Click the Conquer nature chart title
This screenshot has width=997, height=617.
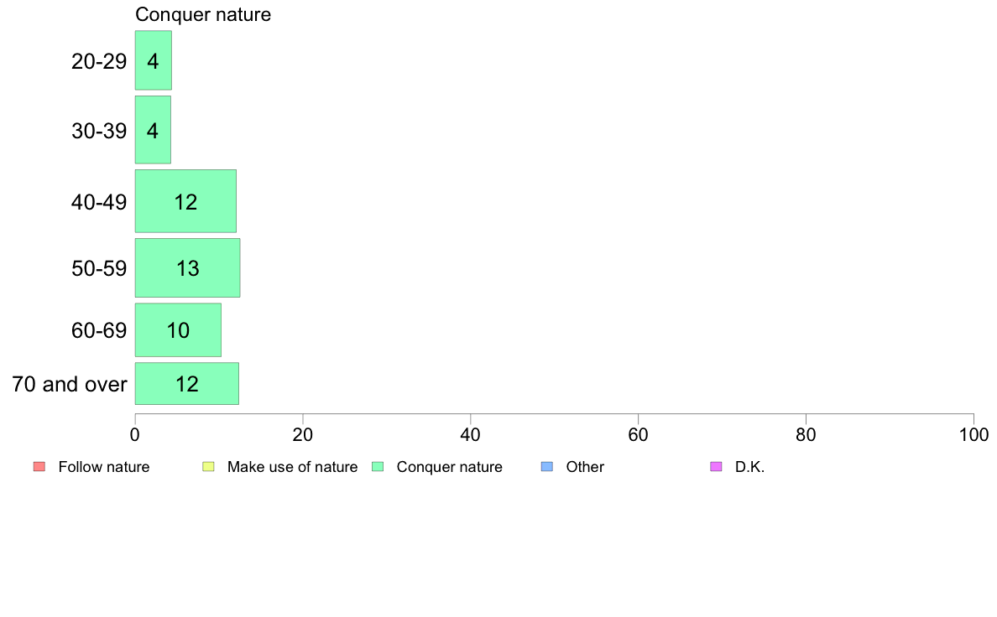click(203, 14)
